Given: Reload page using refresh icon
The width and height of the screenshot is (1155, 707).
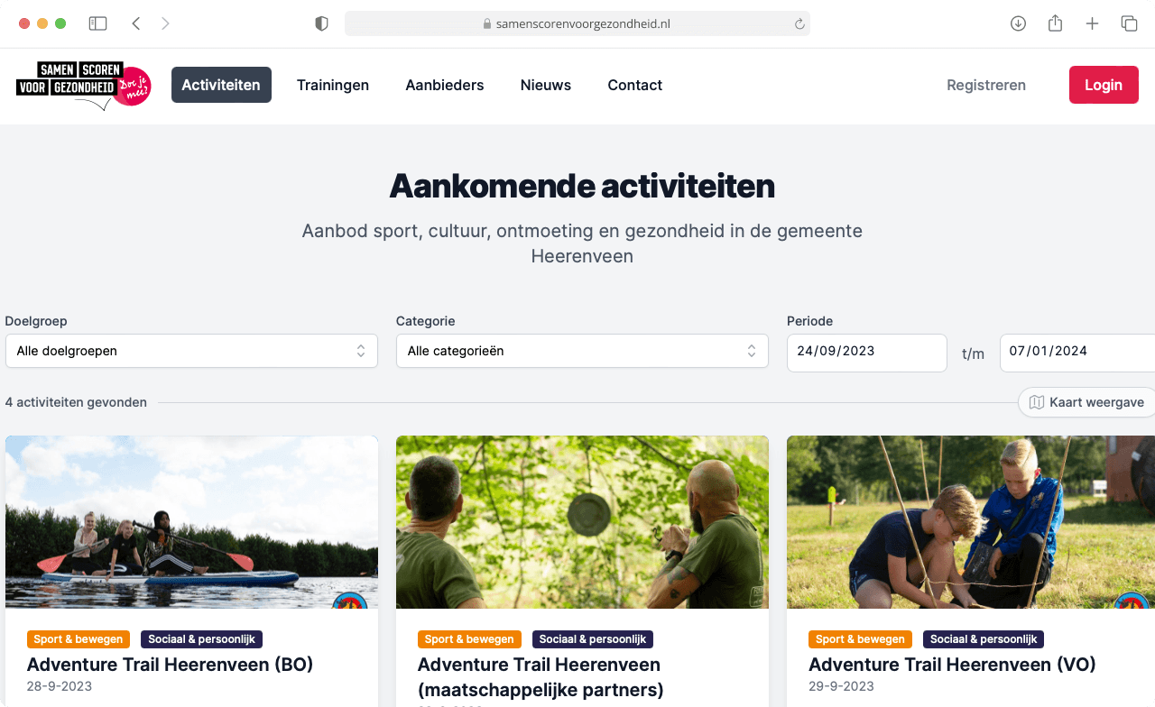Looking at the screenshot, I should coord(799,24).
